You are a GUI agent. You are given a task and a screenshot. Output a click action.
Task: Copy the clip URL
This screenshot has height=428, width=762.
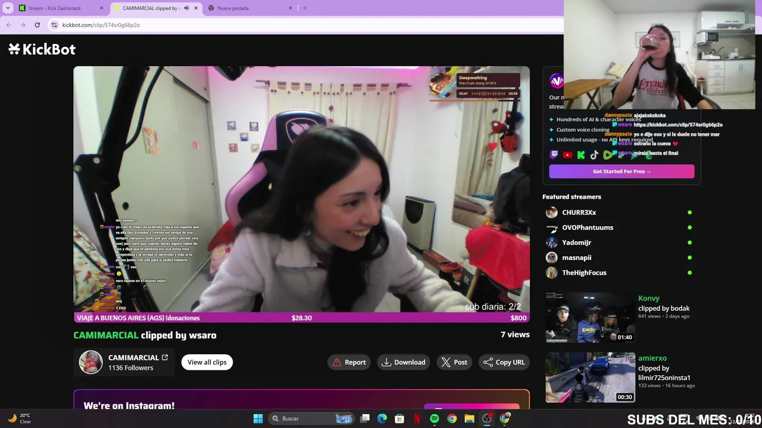pos(504,362)
